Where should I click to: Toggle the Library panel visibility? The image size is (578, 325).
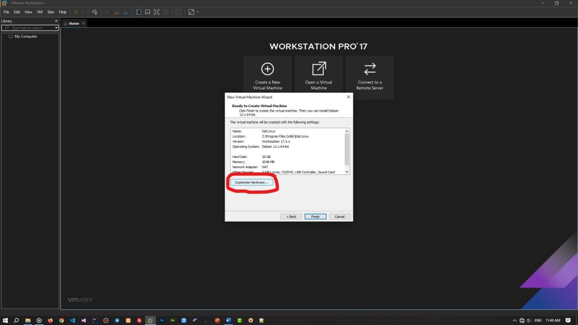click(139, 12)
